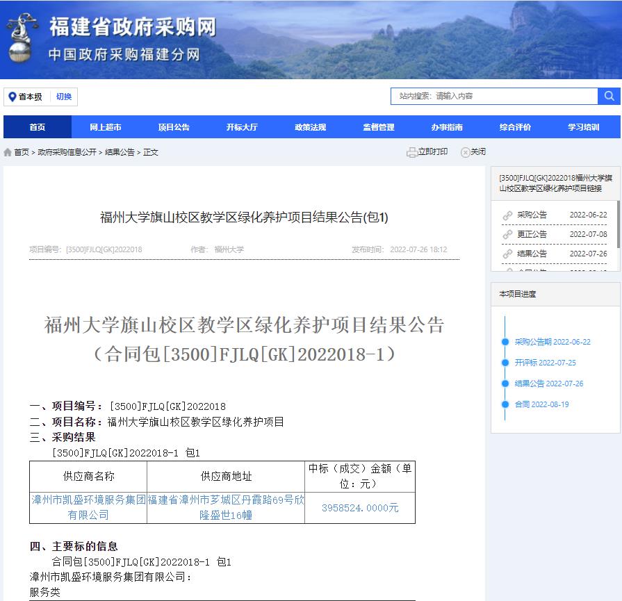Screen dimensions: 622x601
Task: Click the project links panel scrollbar
Action: coord(619,224)
